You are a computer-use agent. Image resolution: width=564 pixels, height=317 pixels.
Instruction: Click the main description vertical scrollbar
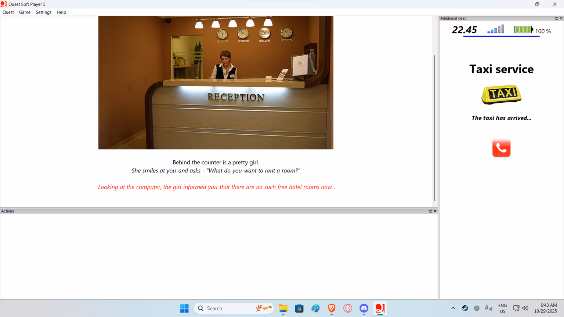pos(434,128)
